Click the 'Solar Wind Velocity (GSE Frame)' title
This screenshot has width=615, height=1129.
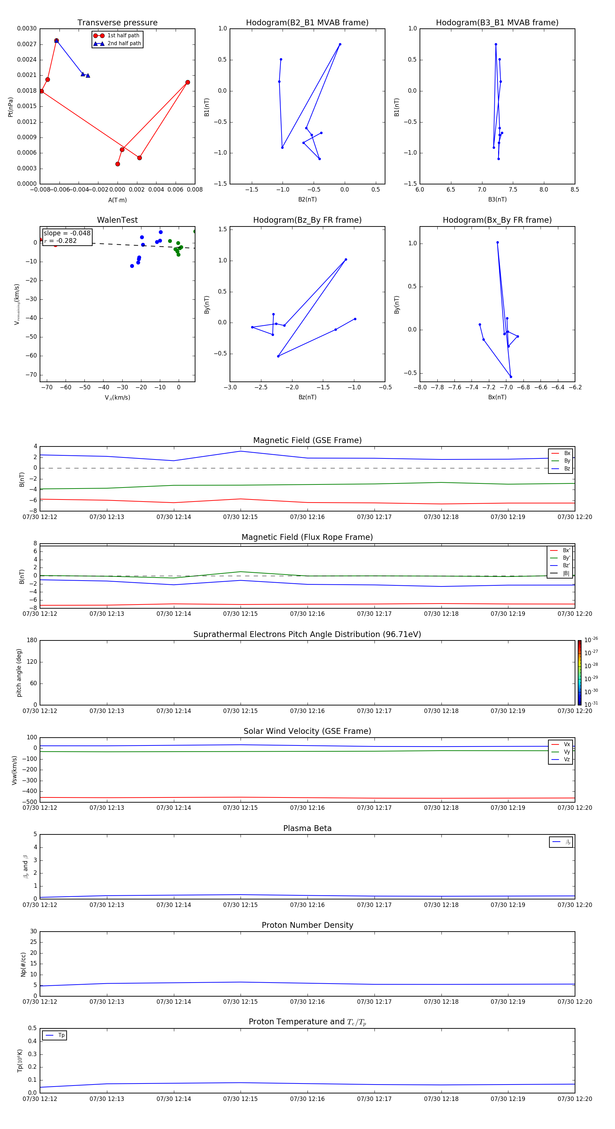click(x=307, y=731)
